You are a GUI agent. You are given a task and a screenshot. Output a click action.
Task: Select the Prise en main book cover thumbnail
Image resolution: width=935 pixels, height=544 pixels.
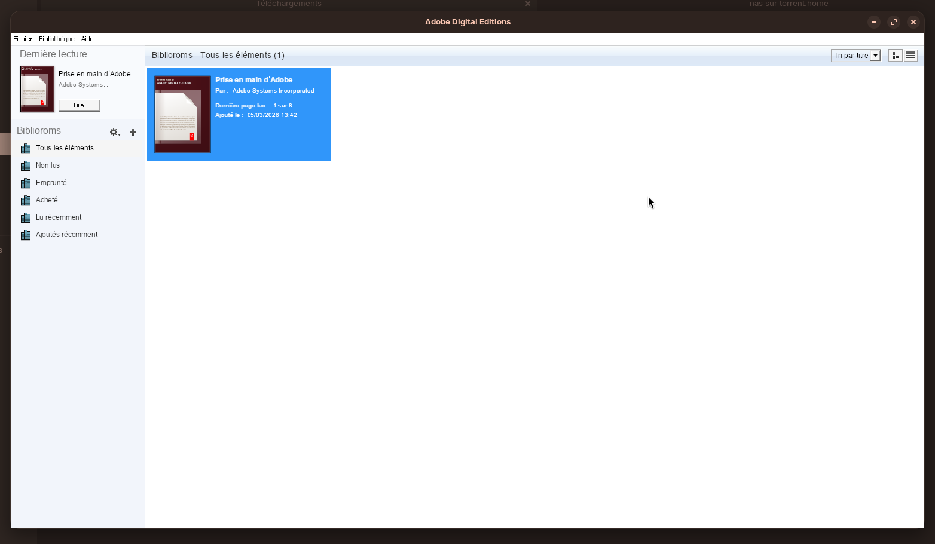point(182,114)
